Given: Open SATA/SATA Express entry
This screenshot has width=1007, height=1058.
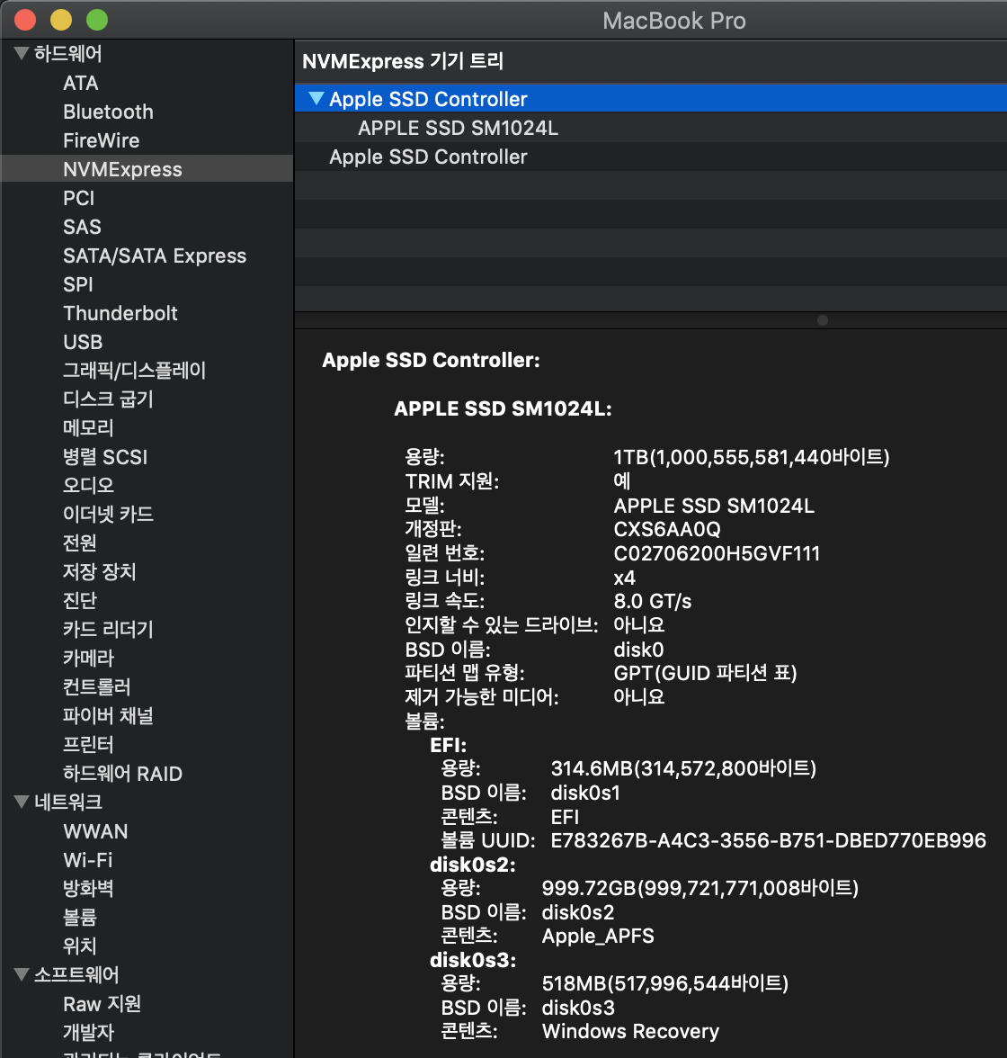Looking at the screenshot, I should 155,256.
